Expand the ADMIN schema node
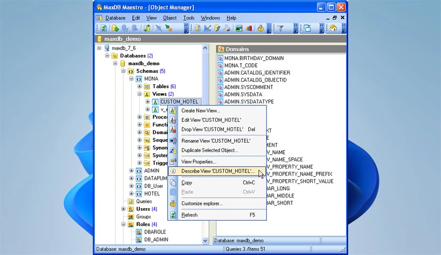 pyautogui.click(x=132, y=171)
